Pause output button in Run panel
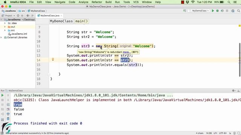Screen dimensions: 241x135 coord(3,105)
